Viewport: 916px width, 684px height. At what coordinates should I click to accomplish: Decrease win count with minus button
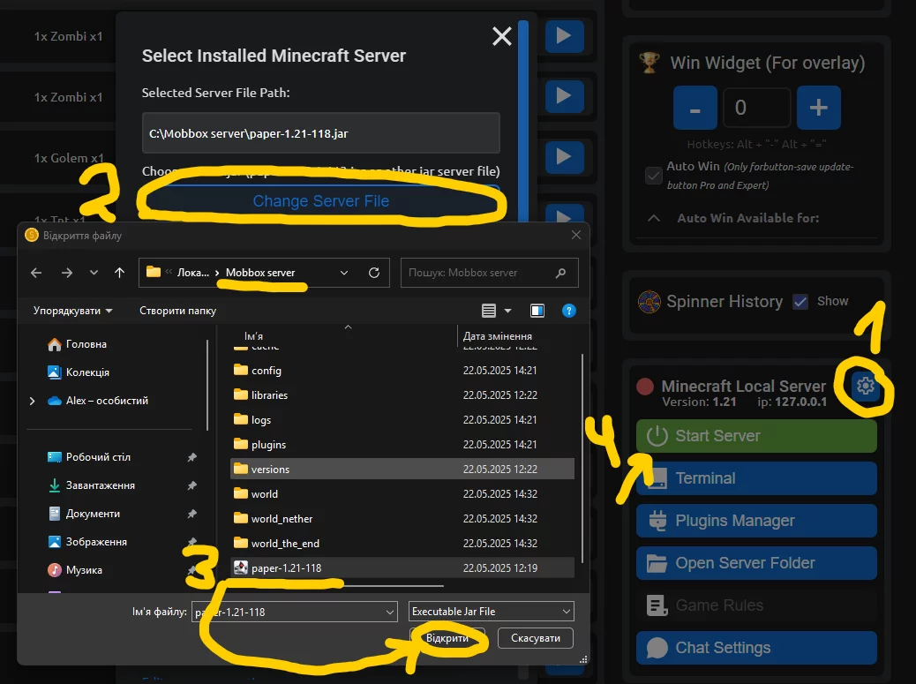695,108
